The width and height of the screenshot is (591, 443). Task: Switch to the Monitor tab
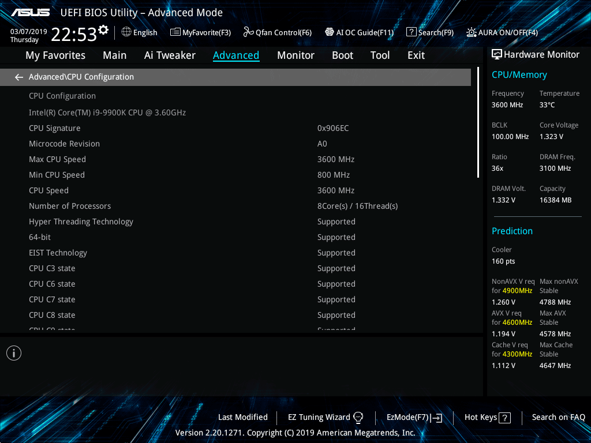pos(295,55)
